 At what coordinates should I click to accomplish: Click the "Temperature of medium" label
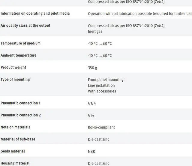(x=20, y=43)
